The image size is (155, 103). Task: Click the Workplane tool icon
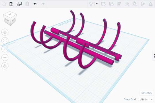(x=150, y=4)
